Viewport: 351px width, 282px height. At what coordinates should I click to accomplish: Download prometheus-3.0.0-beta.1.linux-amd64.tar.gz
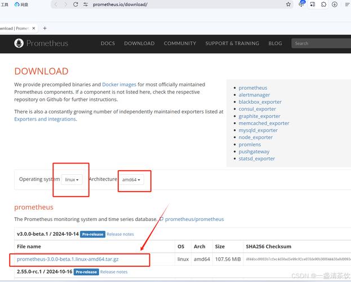pyautogui.click(x=68, y=259)
